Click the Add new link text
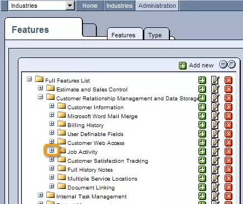243x204 pixels. pos(201,65)
